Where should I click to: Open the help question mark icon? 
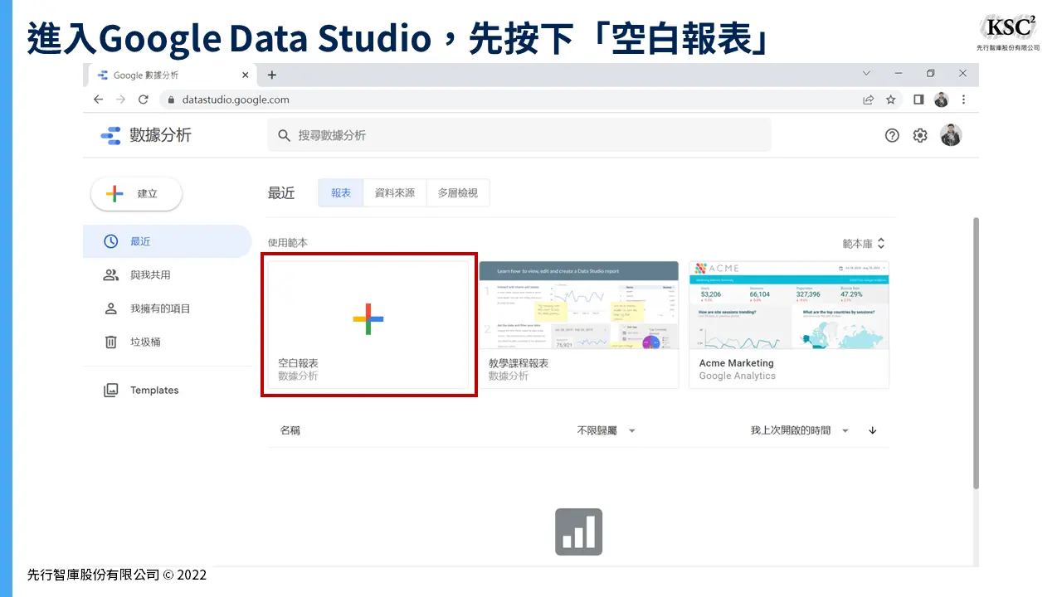892,135
